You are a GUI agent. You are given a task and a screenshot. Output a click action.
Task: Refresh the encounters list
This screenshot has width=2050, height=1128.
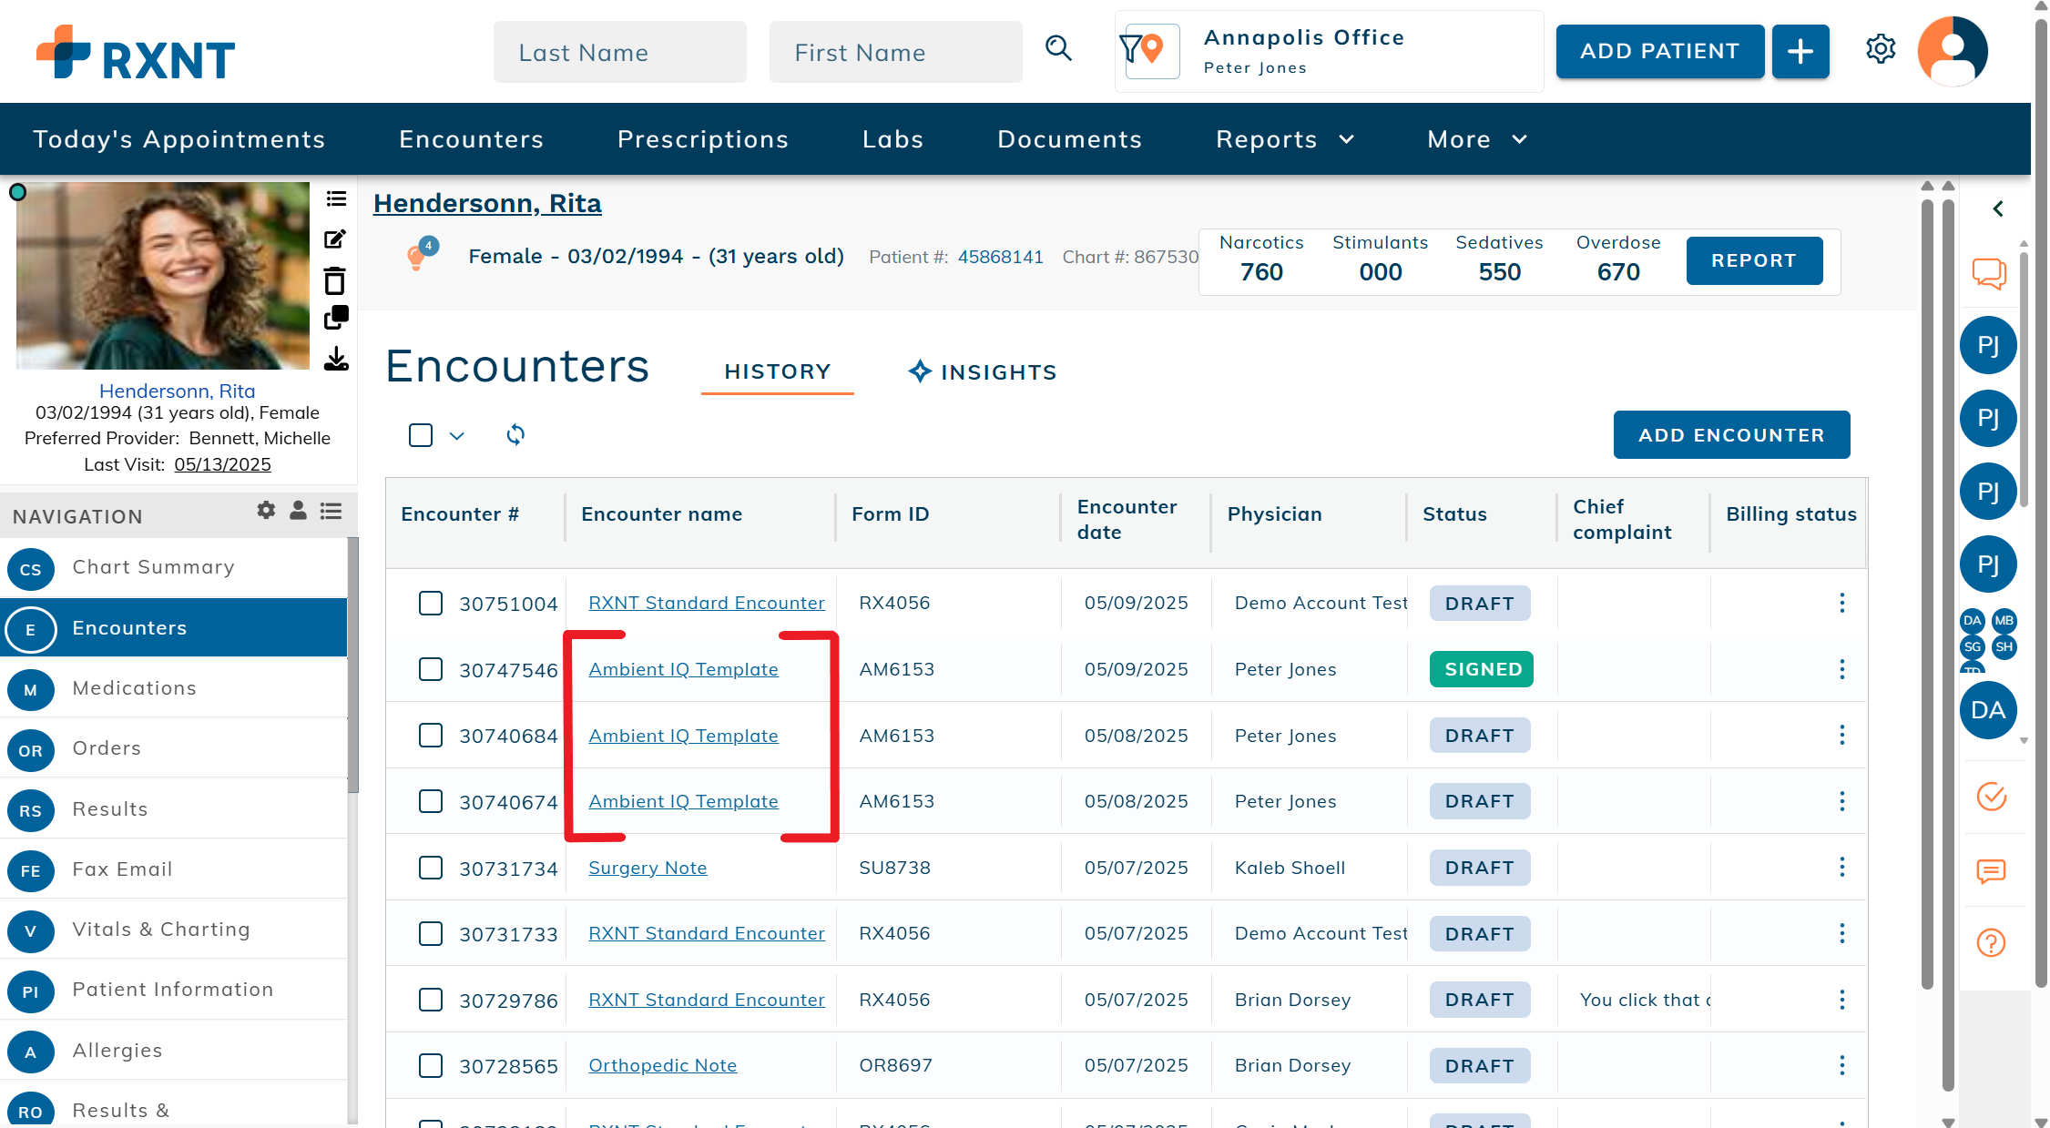pos(515,435)
